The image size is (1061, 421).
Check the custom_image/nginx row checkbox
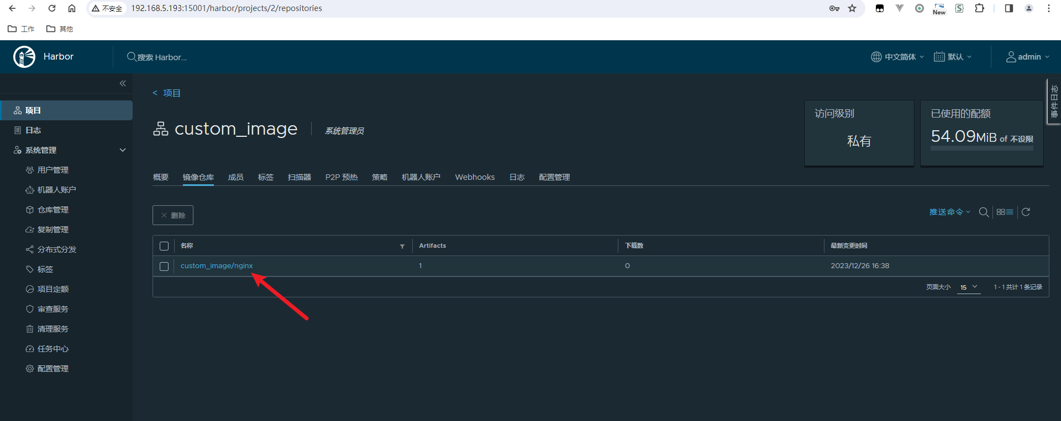(x=164, y=267)
